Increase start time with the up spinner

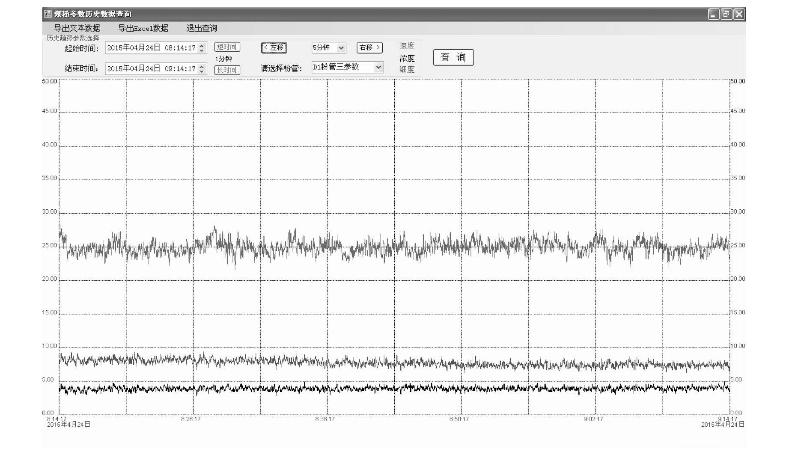pyautogui.click(x=202, y=45)
